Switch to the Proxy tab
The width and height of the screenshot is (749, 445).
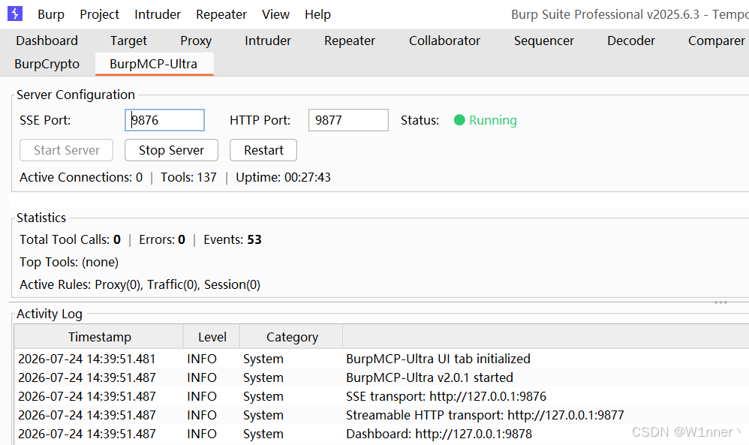point(196,41)
